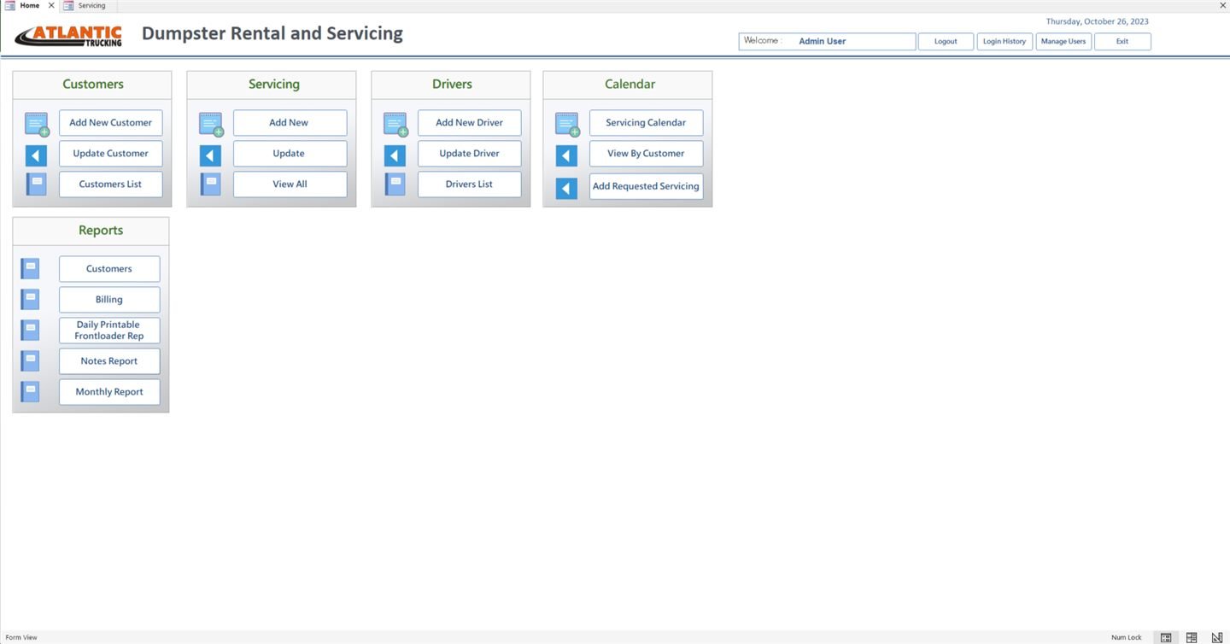1230x644 pixels.
Task: Click the notebook icon beside Daily Printable Frontloader Rep
Action: click(30, 330)
